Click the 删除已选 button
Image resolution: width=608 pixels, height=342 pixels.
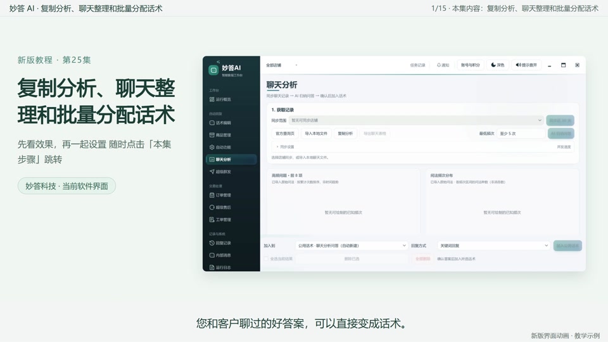351,258
